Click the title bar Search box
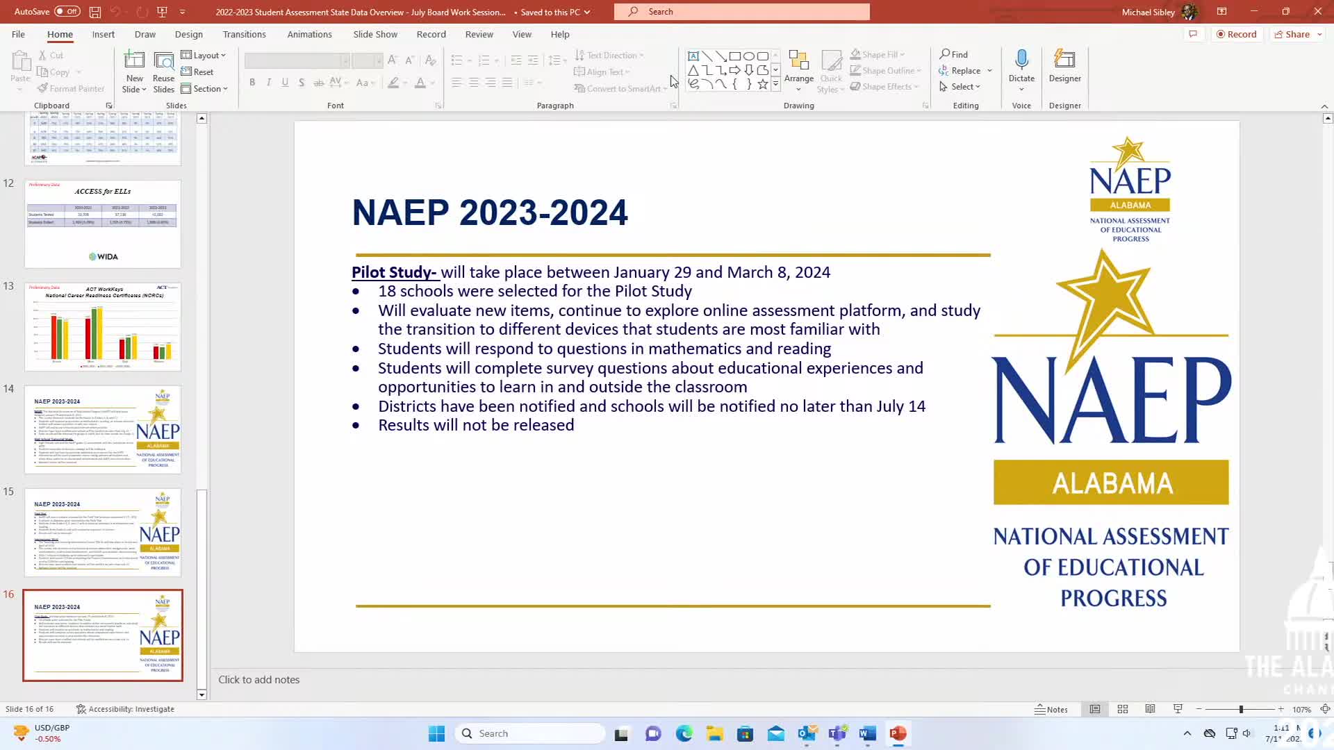The width and height of the screenshot is (1334, 750). coord(741,12)
